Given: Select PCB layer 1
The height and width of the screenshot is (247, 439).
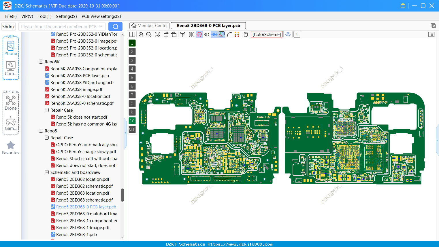Looking at the screenshot, I should tap(132, 43).
